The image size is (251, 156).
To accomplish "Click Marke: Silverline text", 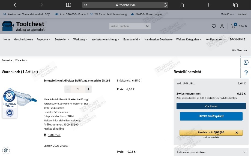I will 54,129.
